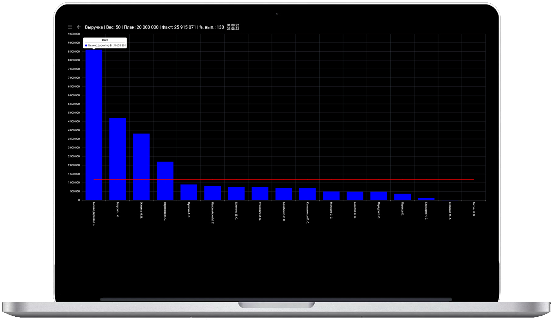
Task: Click the Факт tooltip popup
Action: (105, 43)
